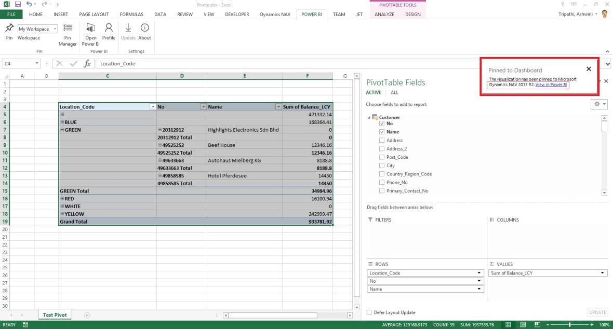Open the FILE menu
This screenshot has height=329, width=613.
[x=11, y=14]
